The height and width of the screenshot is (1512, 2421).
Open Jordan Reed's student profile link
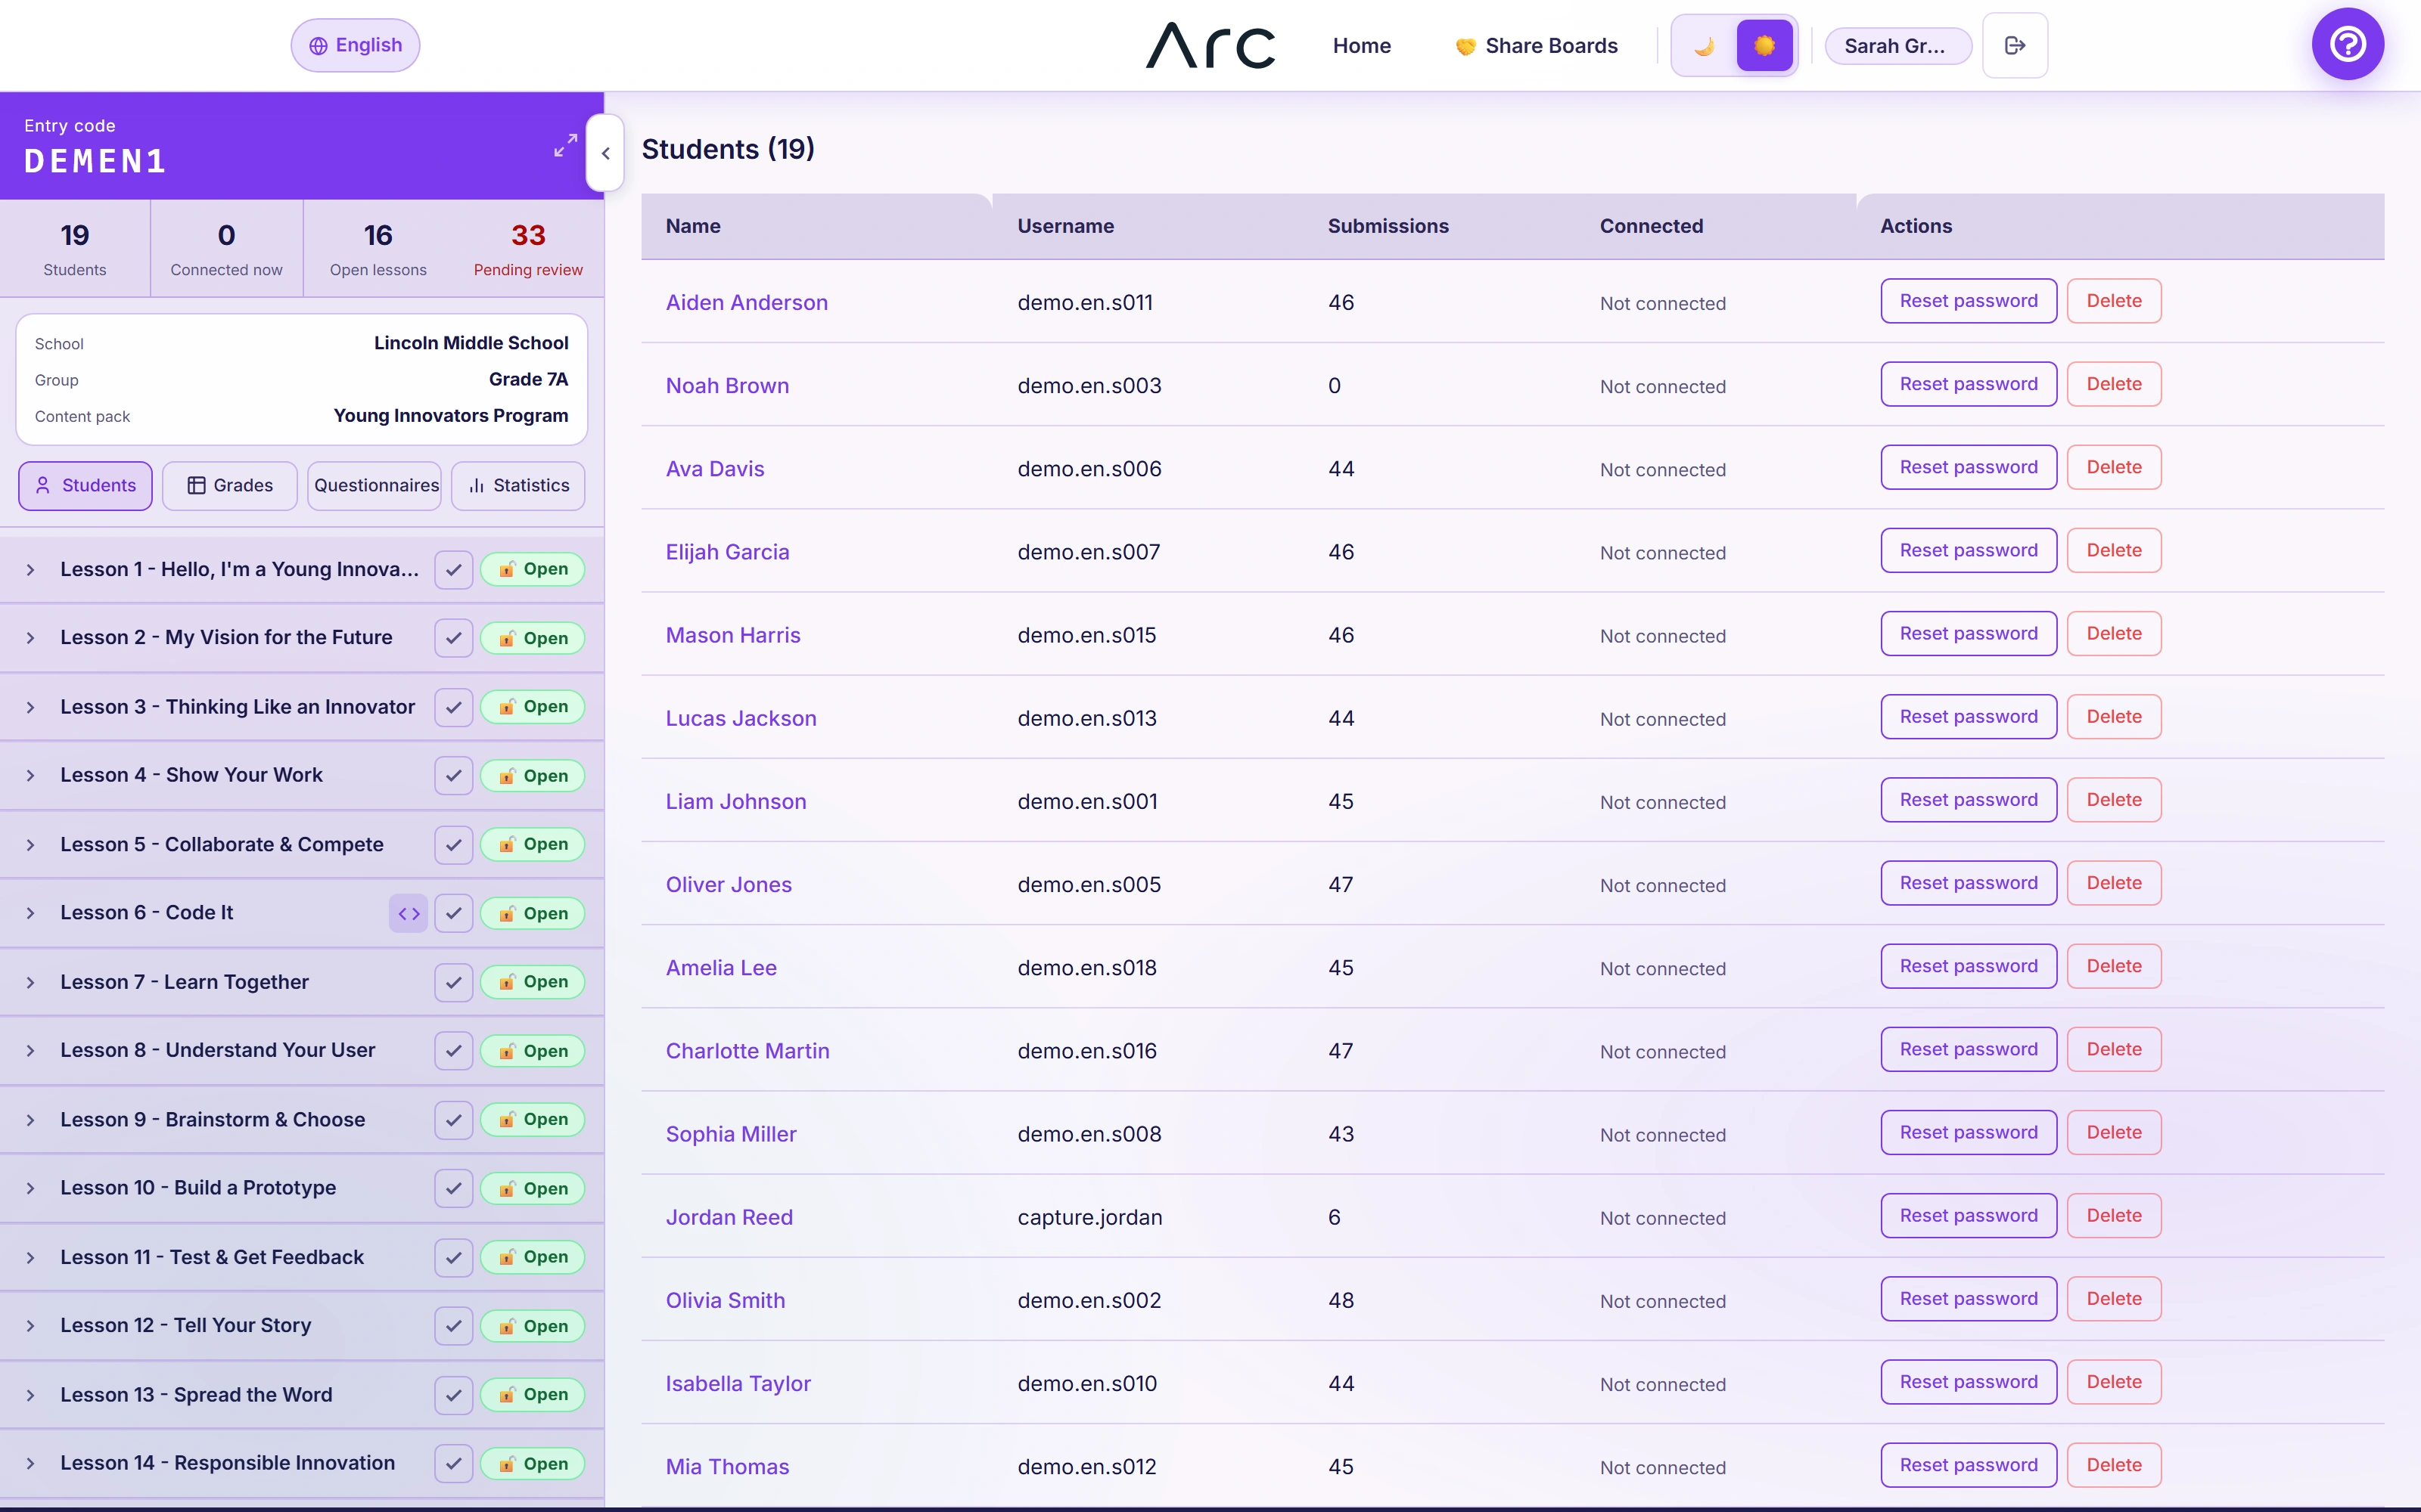pos(729,1217)
